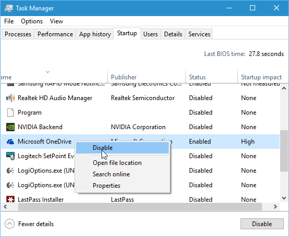Switch to the Users tab
The image size is (289, 237).
(150, 34)
